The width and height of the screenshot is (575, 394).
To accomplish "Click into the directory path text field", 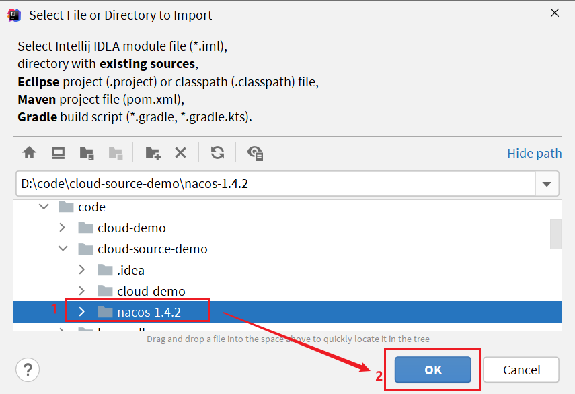I will pos(269,184).
